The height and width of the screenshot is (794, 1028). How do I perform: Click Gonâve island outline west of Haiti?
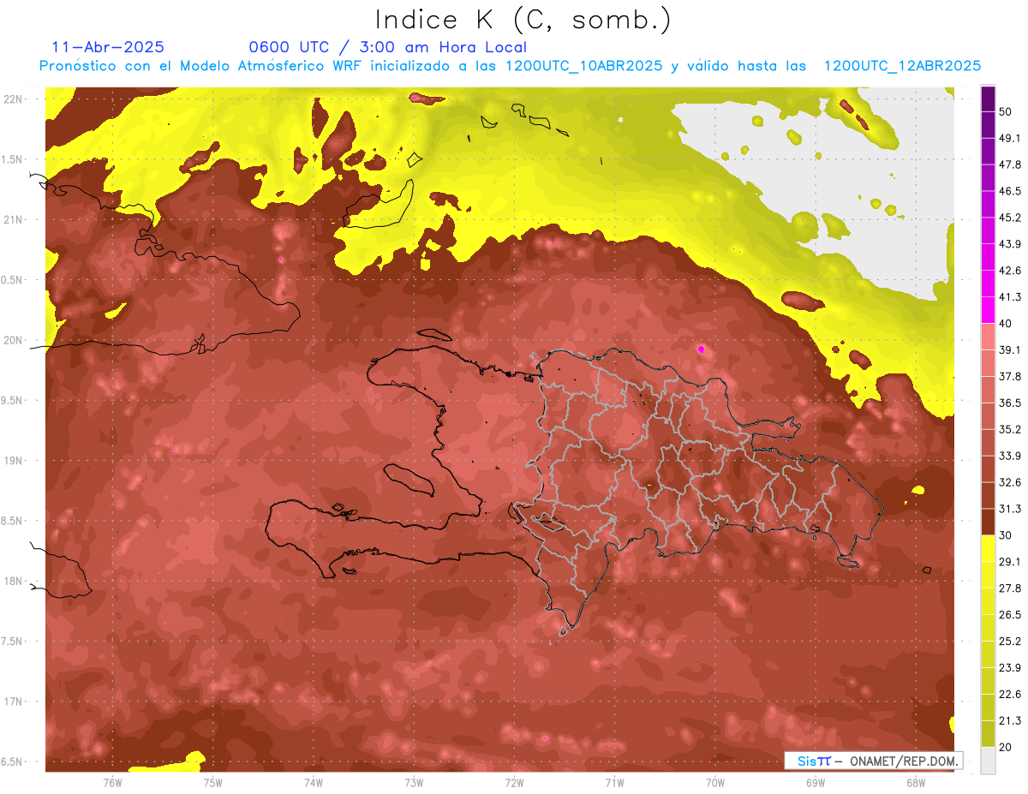click(x=409, y=480)
